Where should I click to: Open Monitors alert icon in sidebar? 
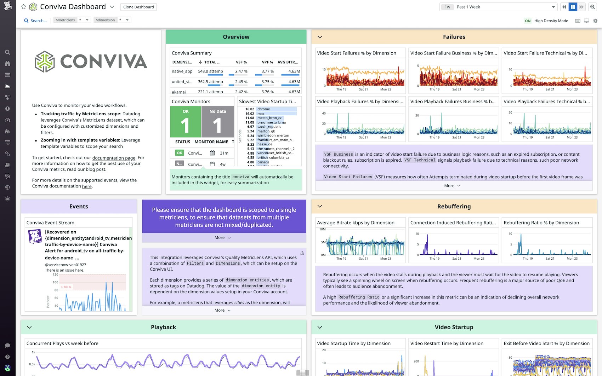(7, 109)
